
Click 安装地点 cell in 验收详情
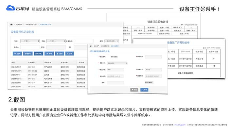coord(178,31)
